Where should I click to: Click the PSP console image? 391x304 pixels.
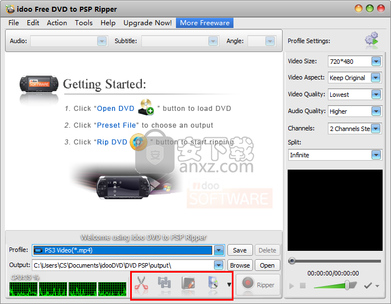coord(123,187)
